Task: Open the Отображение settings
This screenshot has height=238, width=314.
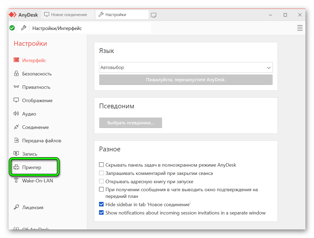Action: 37,100
